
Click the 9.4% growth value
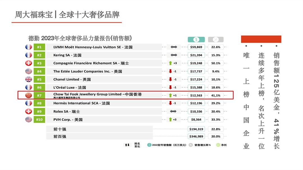coord(216,71)
